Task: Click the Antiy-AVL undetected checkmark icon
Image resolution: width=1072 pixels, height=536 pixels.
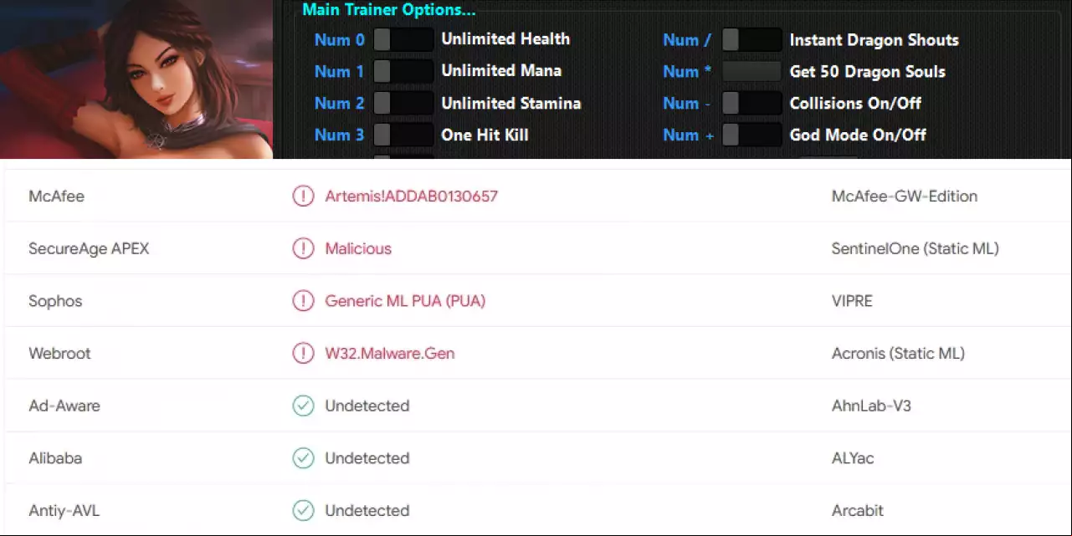Action: (x=302, y=510)
